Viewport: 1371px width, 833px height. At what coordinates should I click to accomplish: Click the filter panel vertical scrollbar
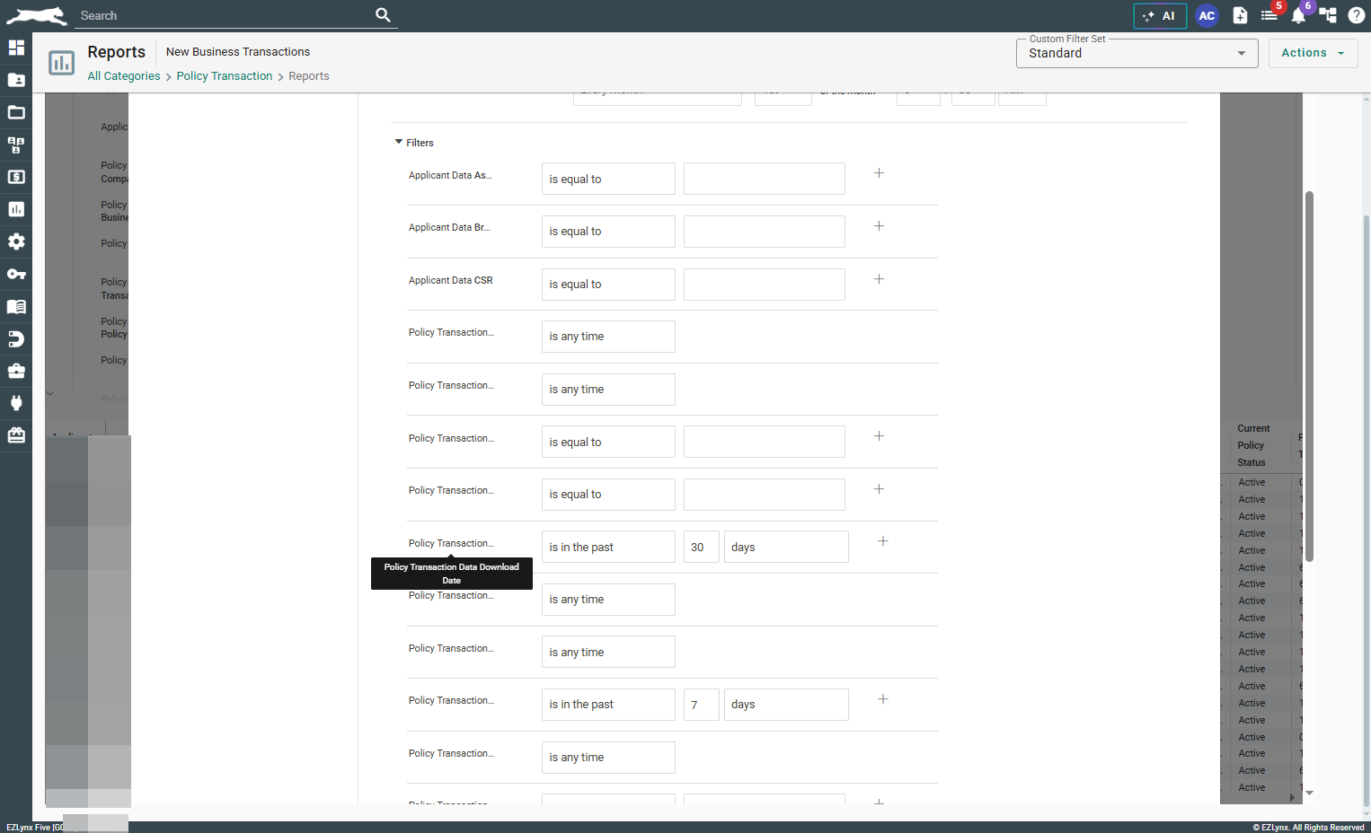1309,377
